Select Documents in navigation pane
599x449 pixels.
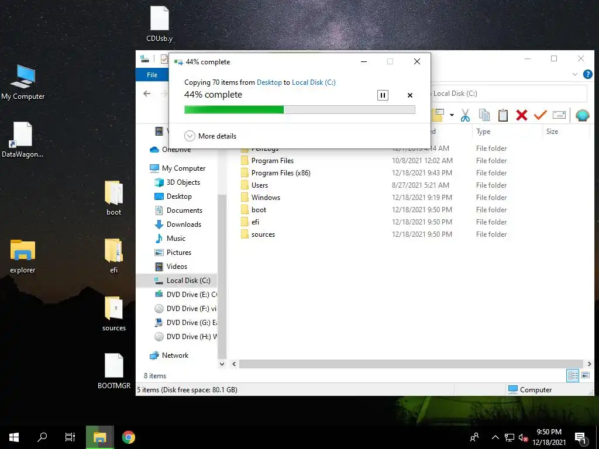tap(179, 210)
